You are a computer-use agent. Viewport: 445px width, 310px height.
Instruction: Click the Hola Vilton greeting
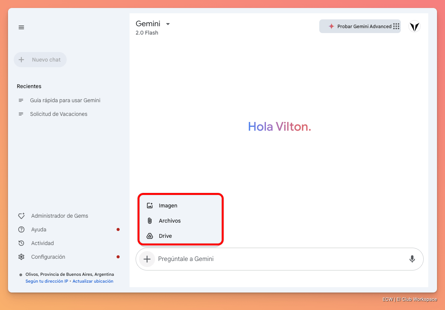click(279, 127)
